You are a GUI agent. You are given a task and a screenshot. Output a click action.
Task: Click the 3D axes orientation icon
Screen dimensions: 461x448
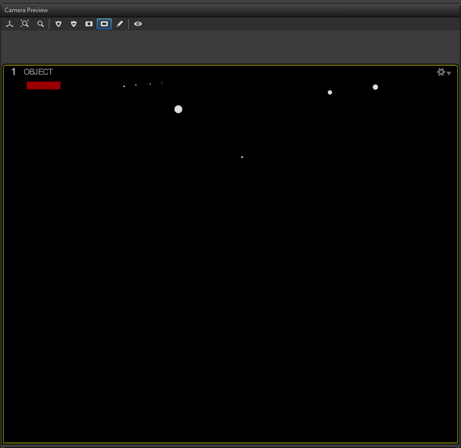pos(10,24)
